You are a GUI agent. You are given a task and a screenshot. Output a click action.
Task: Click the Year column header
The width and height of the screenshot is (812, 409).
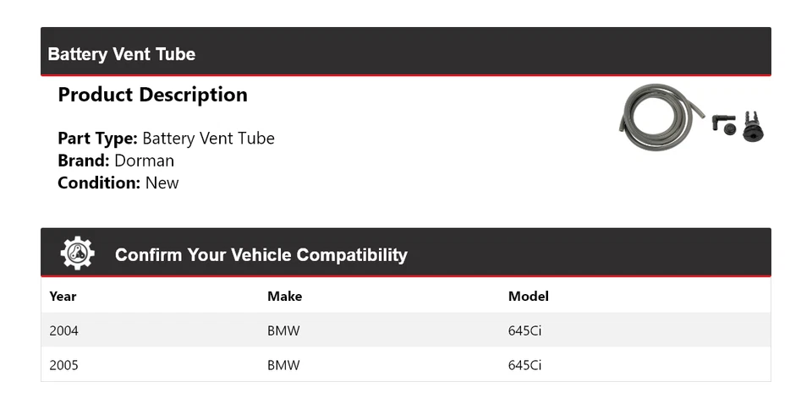click(x=63, y=296)
